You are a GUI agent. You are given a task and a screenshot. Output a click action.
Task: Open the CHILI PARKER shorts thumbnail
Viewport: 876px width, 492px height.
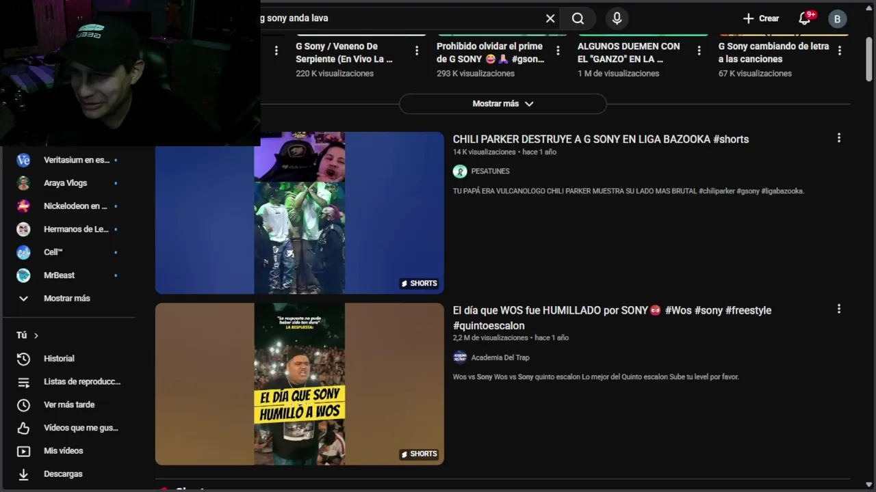(x=300, y=213)
